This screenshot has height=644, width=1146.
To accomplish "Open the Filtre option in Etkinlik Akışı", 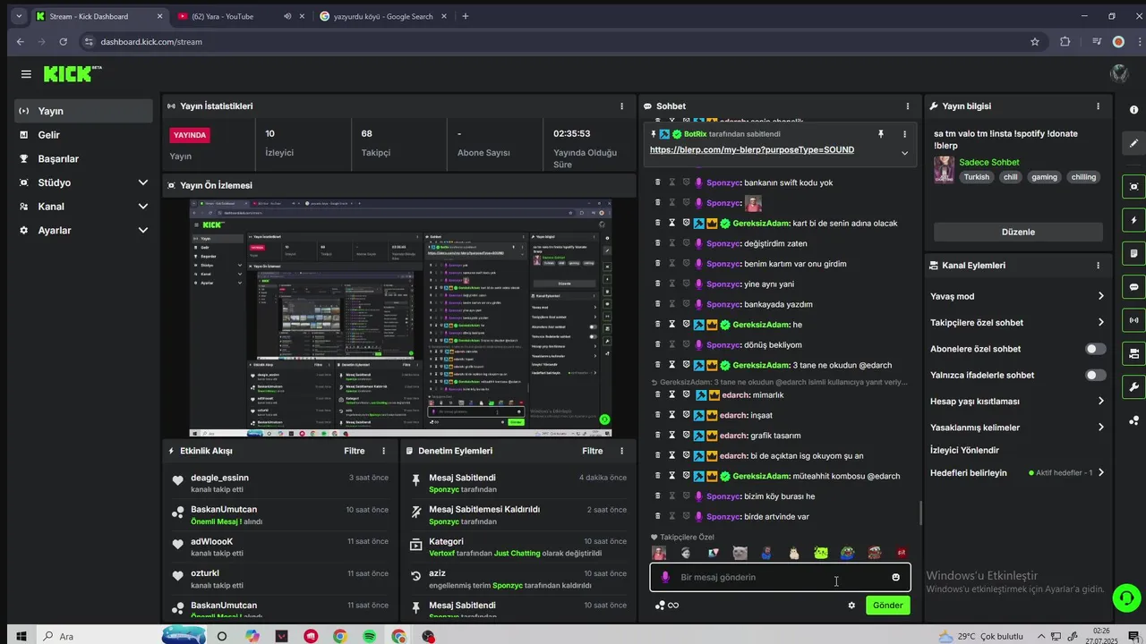I will [354, 451].
